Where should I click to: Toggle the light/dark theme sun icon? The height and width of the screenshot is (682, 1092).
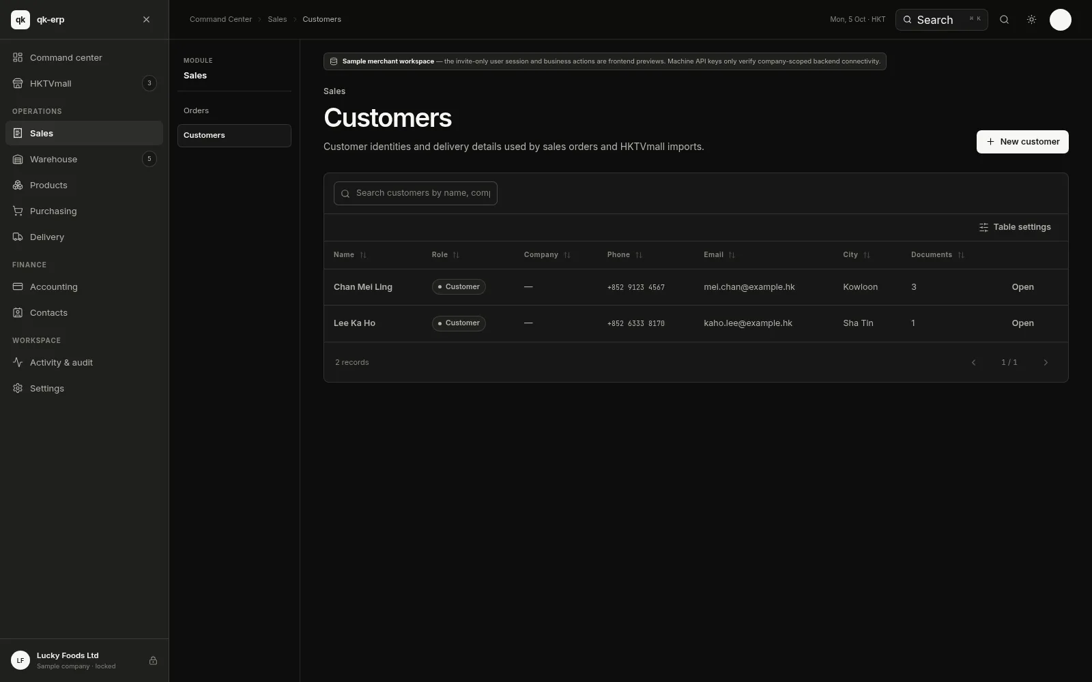coord(1031,20)
